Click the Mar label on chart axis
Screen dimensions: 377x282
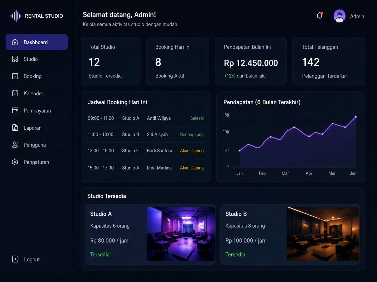coord(285,173)
